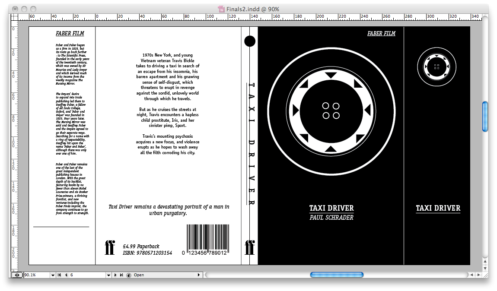Select the 'urban purgatory' tagline text
This screenshot has width=497, height=291.
[x=169, y=210]
